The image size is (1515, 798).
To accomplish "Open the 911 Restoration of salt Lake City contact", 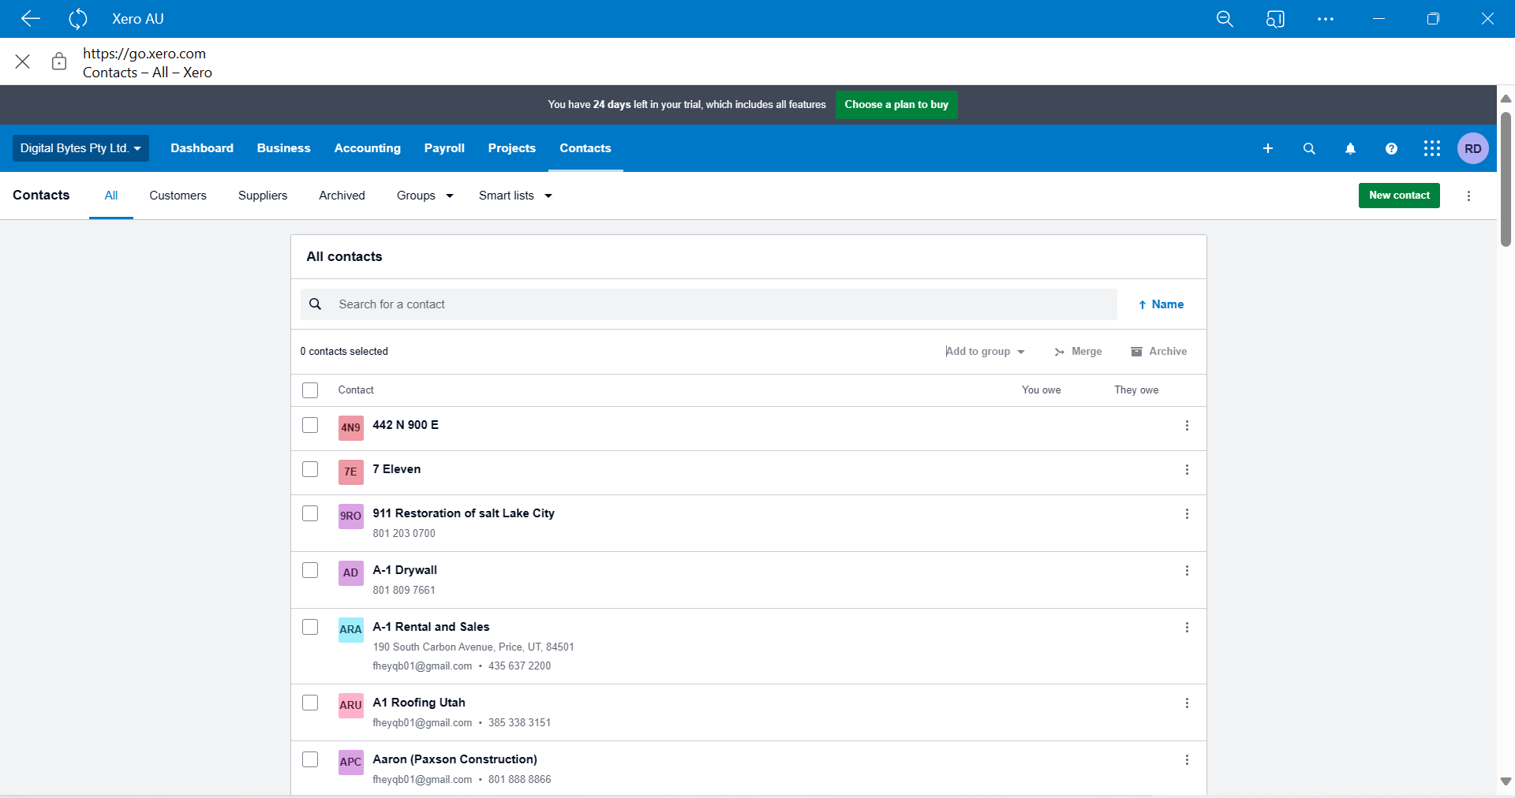I will coord(464,513).
